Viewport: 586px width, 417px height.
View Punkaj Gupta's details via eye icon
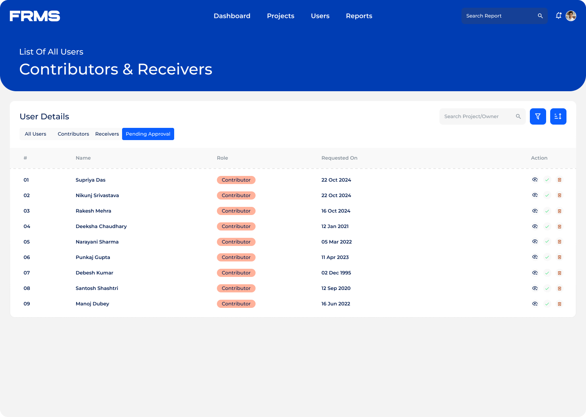[x=535, y=257]
